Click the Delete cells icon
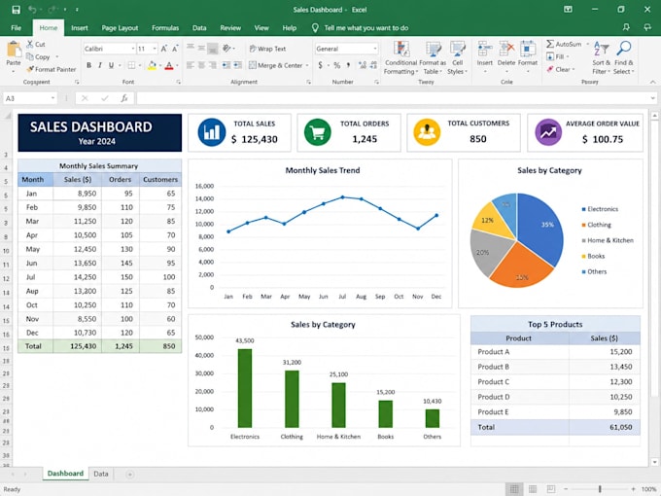 point(506,49)
